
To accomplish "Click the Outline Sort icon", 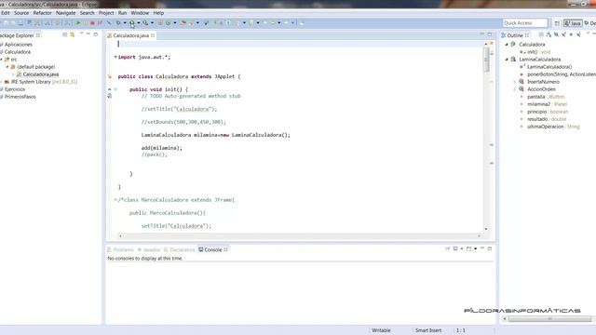I will [x=549, y=34].
